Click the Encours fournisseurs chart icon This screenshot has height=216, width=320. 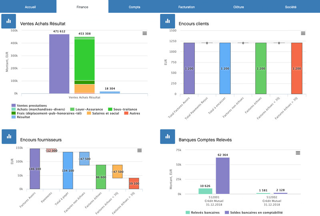click(x=9, y=137)
